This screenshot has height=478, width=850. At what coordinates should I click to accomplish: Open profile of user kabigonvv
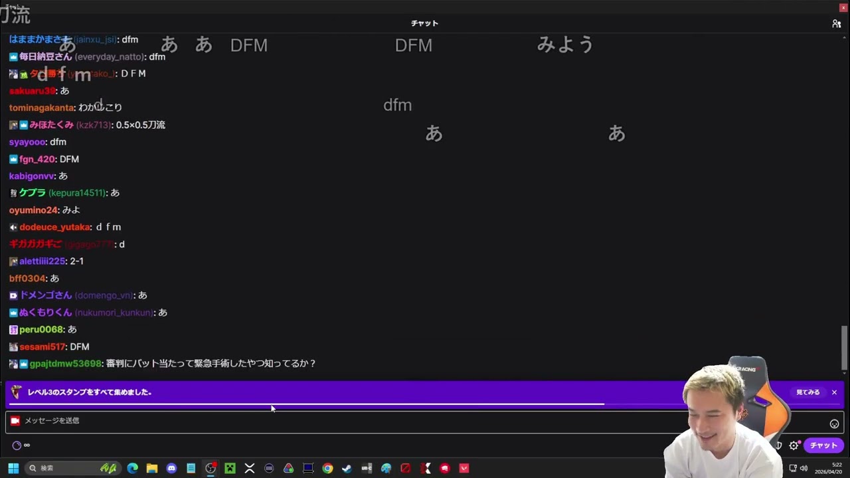coord(32,176)
